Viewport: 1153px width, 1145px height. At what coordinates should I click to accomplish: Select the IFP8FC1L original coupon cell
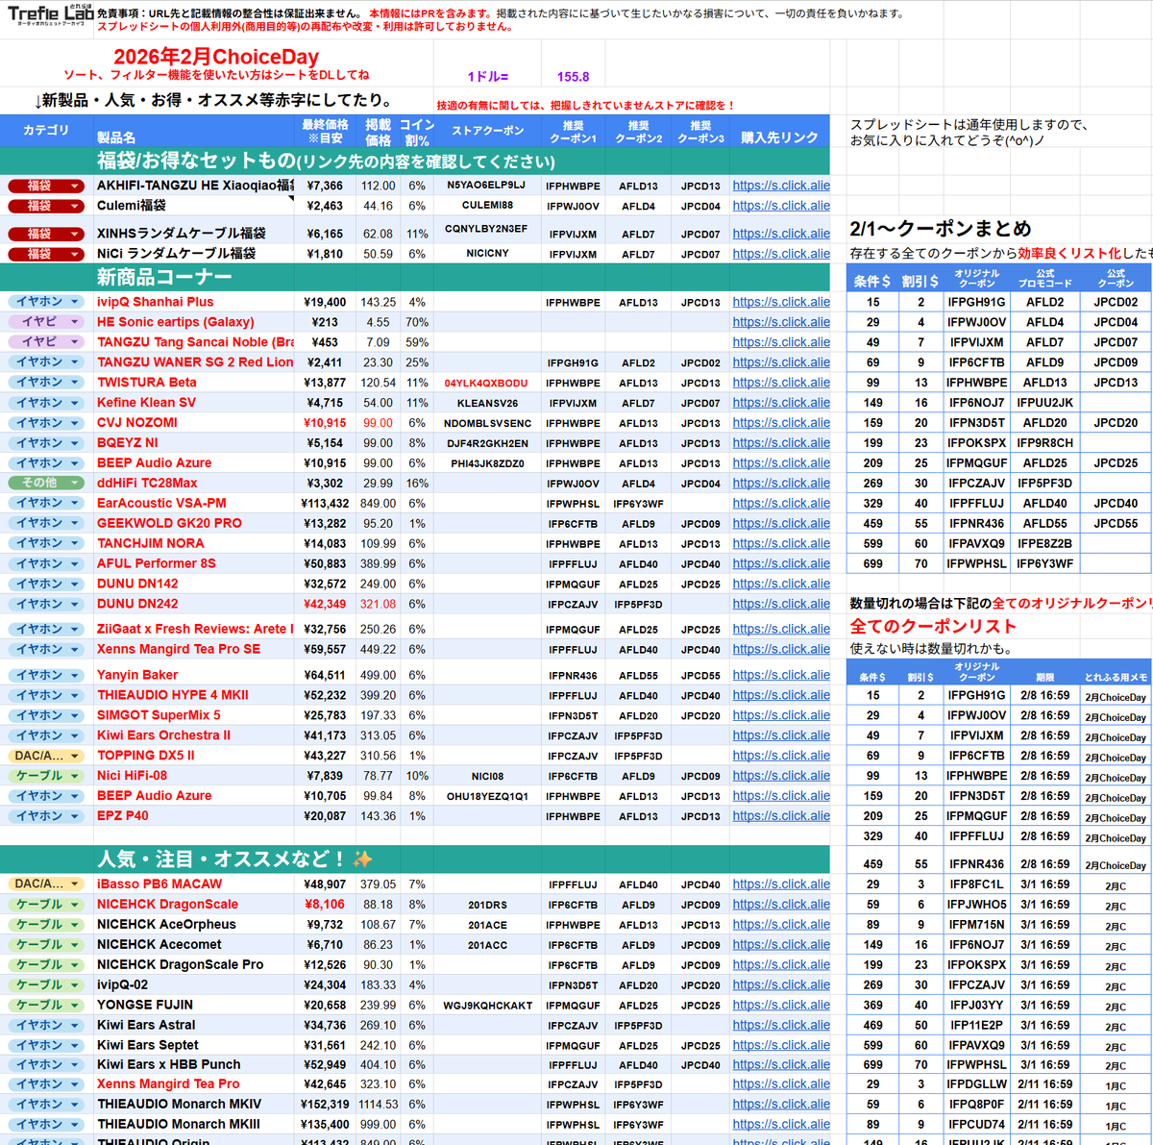[976, 884]
